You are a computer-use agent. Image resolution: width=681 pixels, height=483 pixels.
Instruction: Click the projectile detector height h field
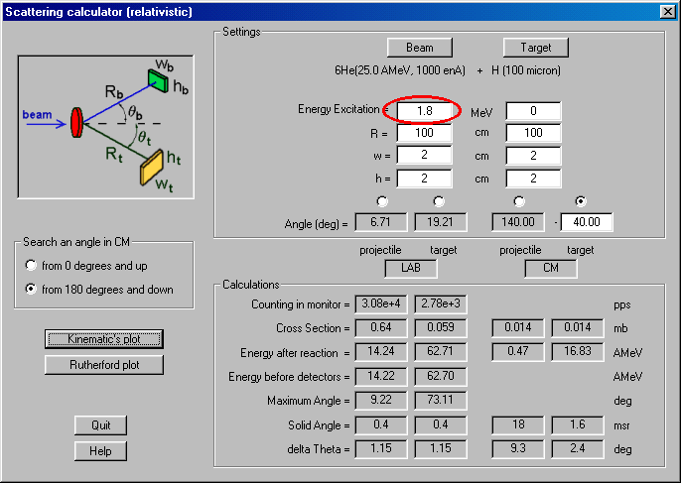pyautogui.click(x=425, y=179)
